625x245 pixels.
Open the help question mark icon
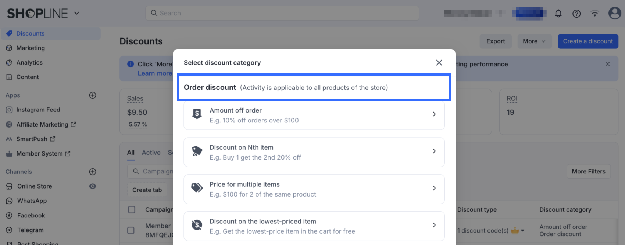coord(576,14)
